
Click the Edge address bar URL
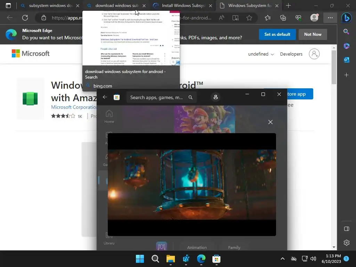(67, 18)
